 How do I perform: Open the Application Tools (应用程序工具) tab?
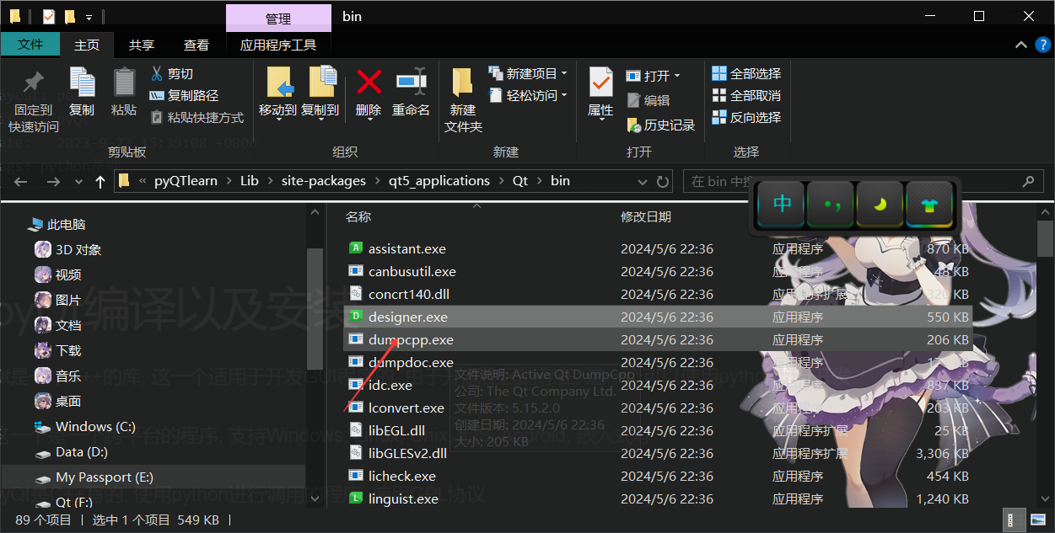(x=278, y=45)
